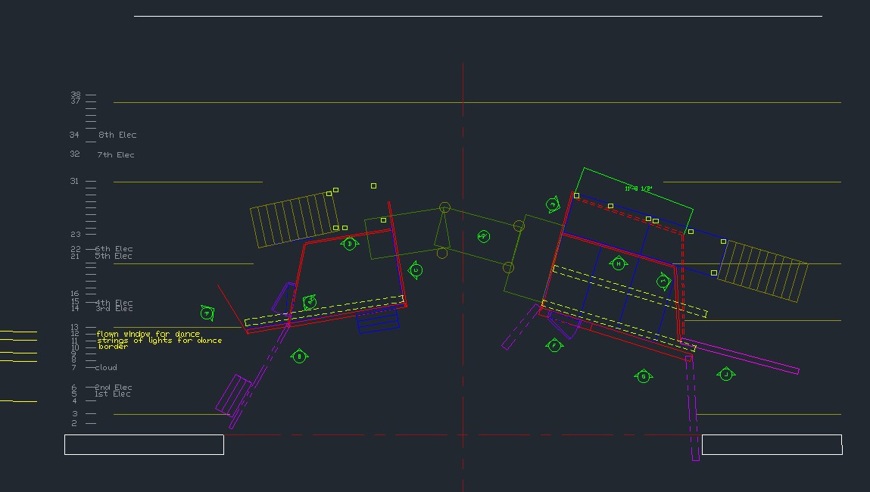Click the section marker labeled F
The height and width of the screenshot is (492, 870).
coord(554,345)
